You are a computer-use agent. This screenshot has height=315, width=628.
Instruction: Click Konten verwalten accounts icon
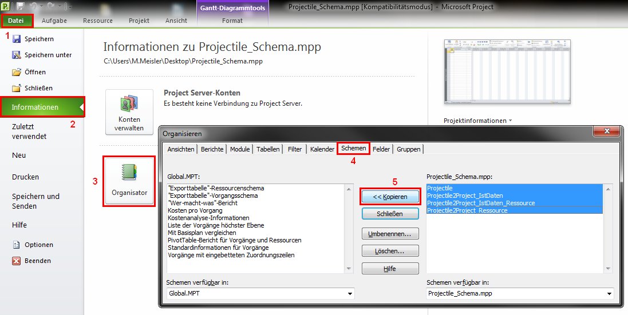coord(129,105)
